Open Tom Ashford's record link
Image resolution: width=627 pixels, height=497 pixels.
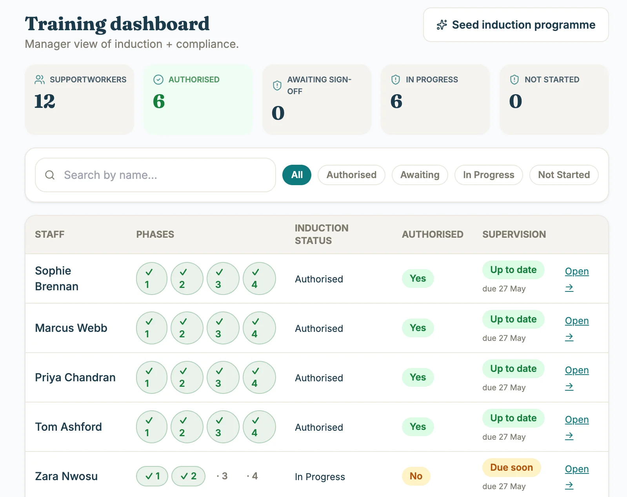pyautogui.click(x=577, y=427)
